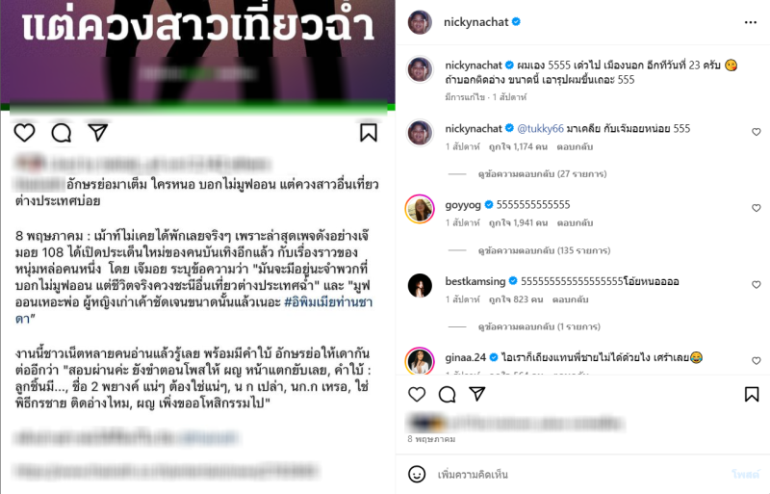Bookmark the left post
The image size is (770, 494).
click(369, 133)
